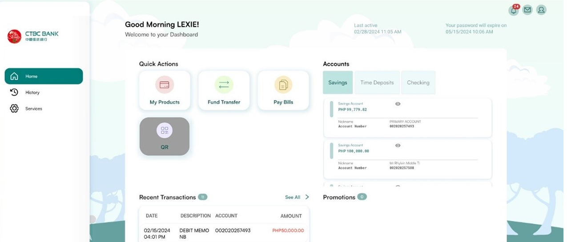Image resolution: width=567 pixels, height=242 pixels.
Task: Click the AMOUNT column header
Action: 291,216
